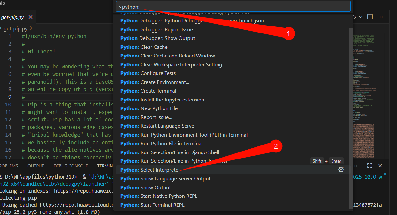Select the get-pip.py editor tab

click(18, 17)
